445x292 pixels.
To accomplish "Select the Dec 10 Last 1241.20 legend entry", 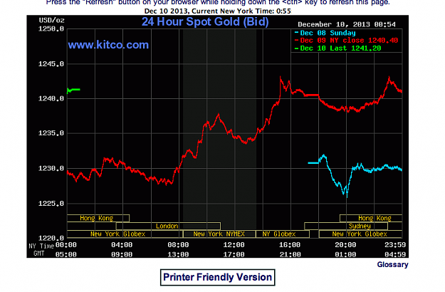I will 337,48.
